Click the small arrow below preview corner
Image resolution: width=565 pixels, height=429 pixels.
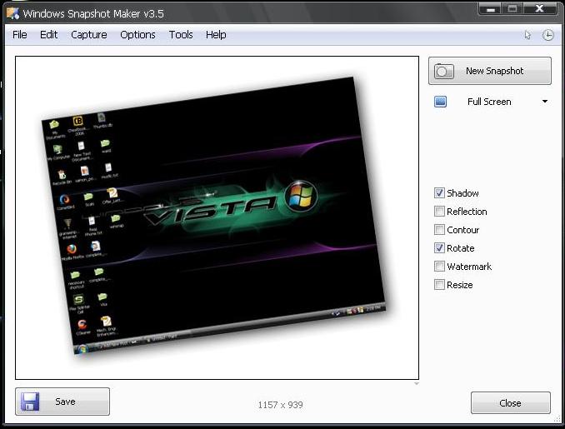coord(417,384)
